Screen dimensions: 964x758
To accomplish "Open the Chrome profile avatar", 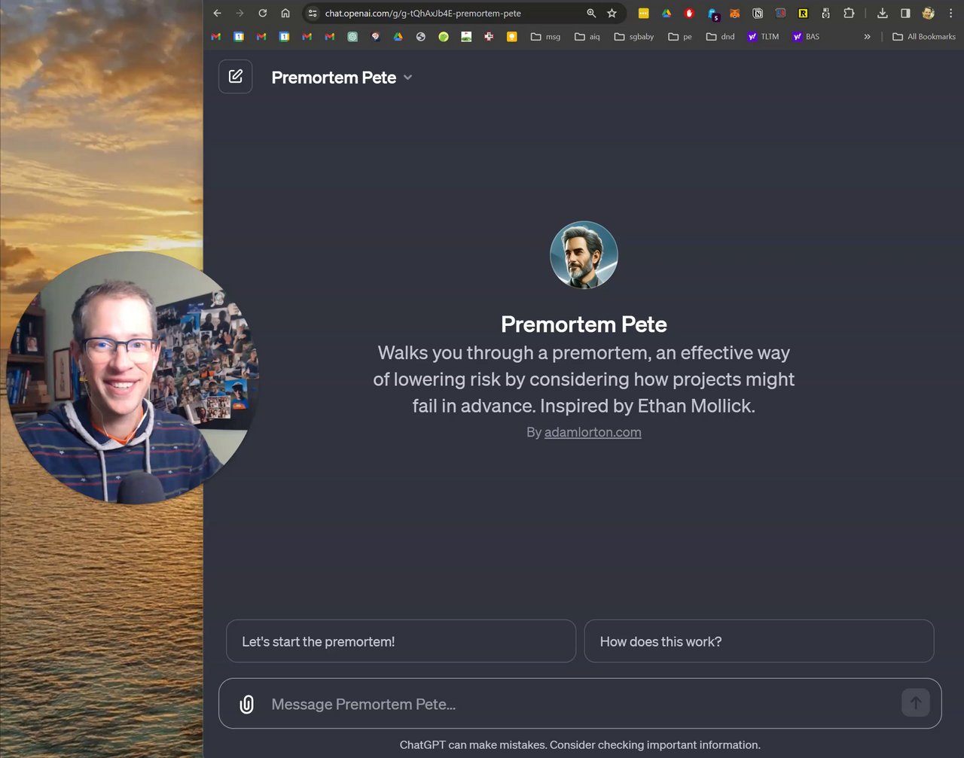I will (x=928, y=13).
